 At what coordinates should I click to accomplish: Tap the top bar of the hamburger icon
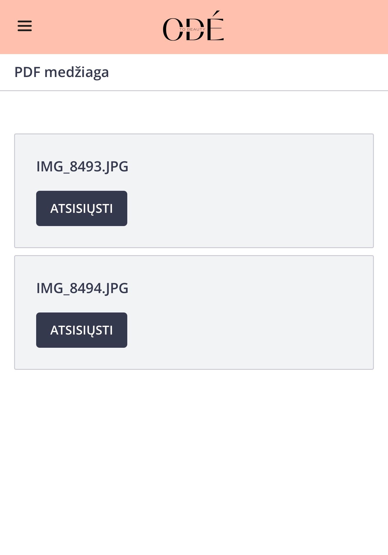pos(25,21)
